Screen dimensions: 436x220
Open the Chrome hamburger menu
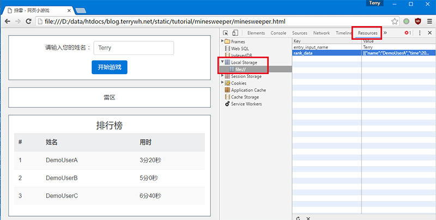pos(429,21)
